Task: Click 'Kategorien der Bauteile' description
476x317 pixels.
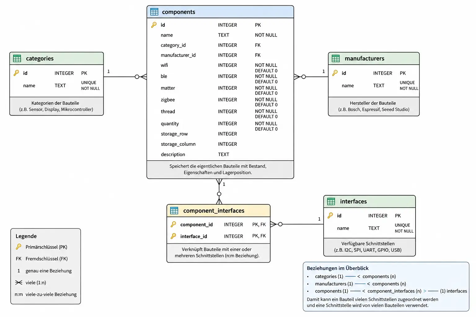Action: click(x=55, y=103)
